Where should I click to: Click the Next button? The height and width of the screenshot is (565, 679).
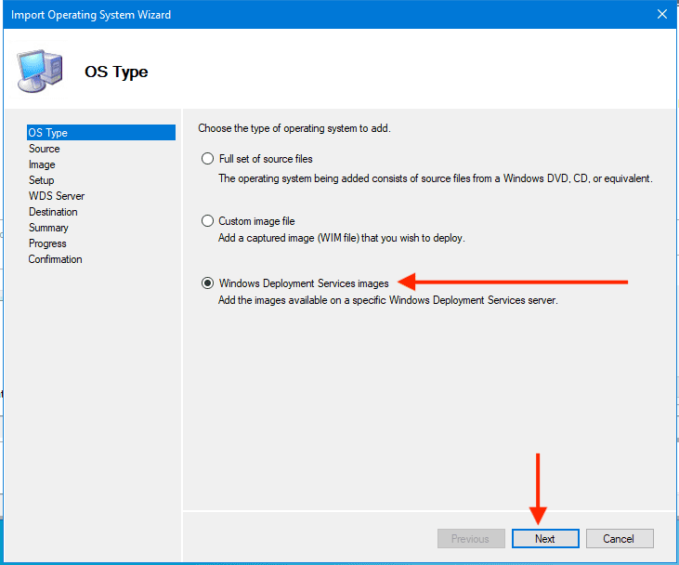click(x=545, y=539)
